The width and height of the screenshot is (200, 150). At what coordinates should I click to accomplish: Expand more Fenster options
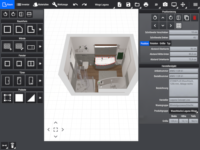(x=40, y=63)
